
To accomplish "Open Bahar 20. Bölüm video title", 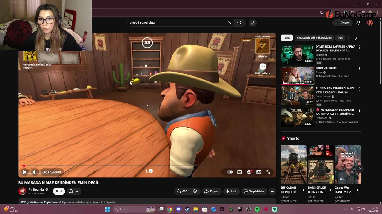I will 326,68.
